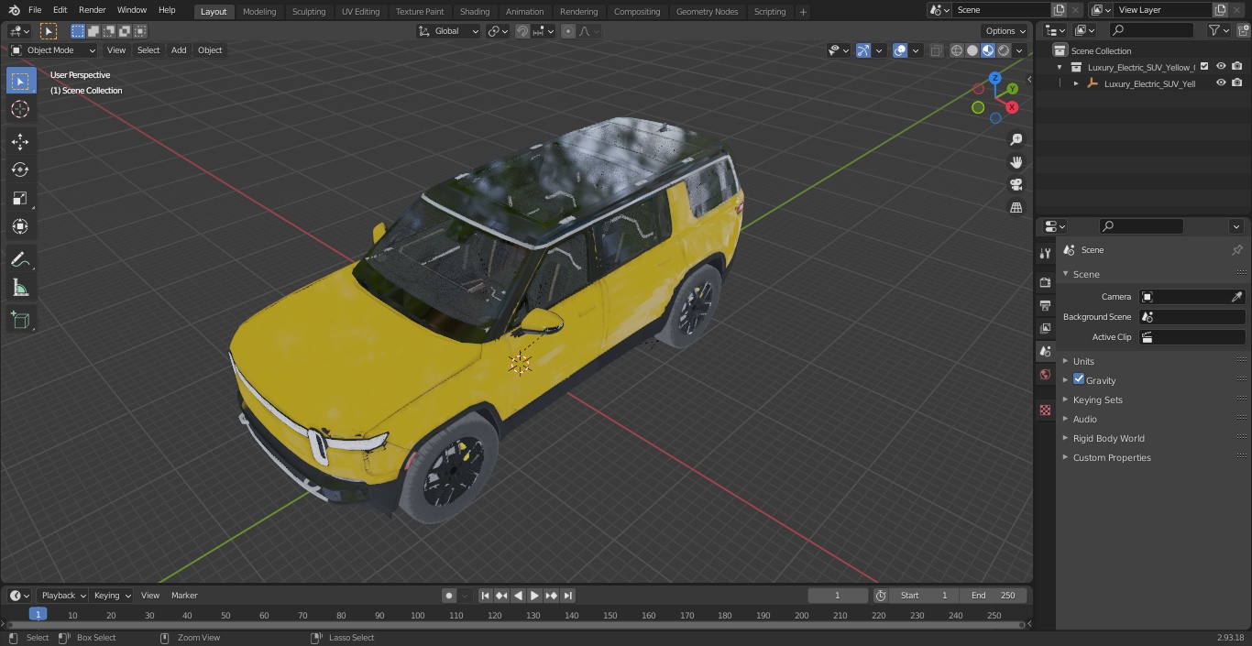
Task: Disable render for Luxury_Electric_SUV_Yell object
Action: point(1236,82)
